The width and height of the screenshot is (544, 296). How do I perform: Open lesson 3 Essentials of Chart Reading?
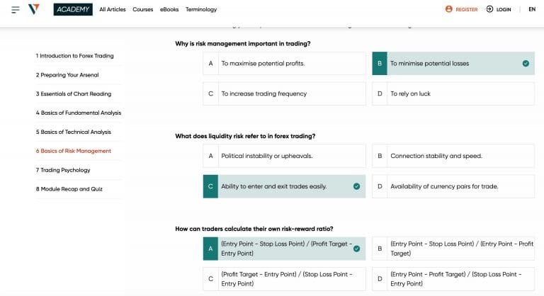coord(74,93)
